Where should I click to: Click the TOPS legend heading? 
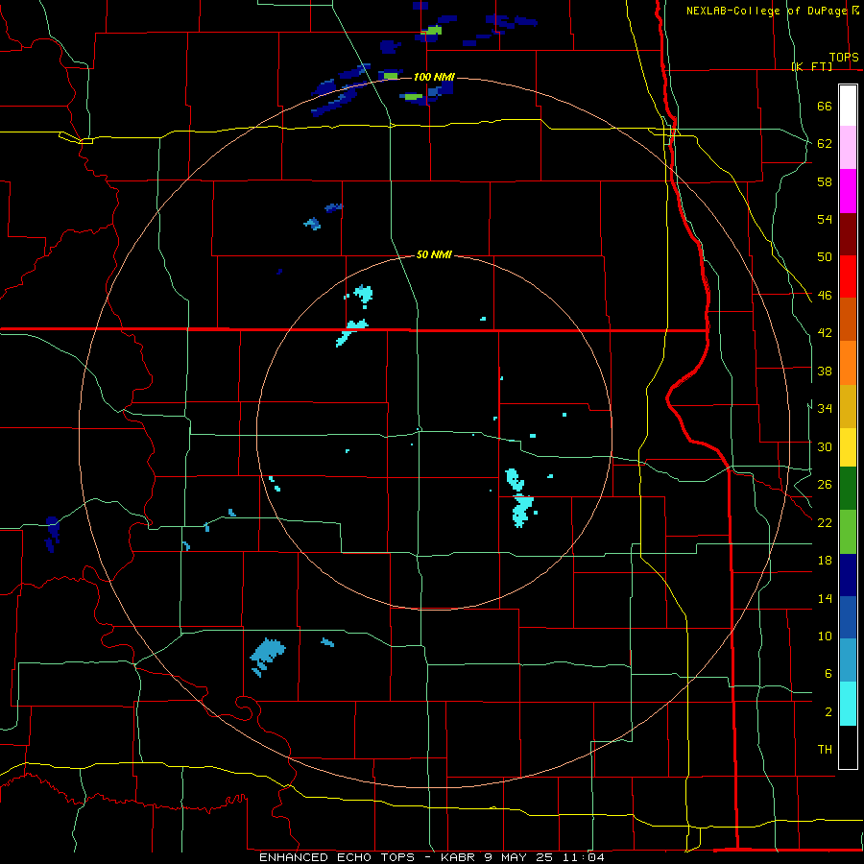pyautogui.click(x=844, y=58)
